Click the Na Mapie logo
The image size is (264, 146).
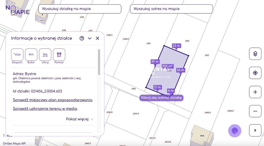click(17, 10)
